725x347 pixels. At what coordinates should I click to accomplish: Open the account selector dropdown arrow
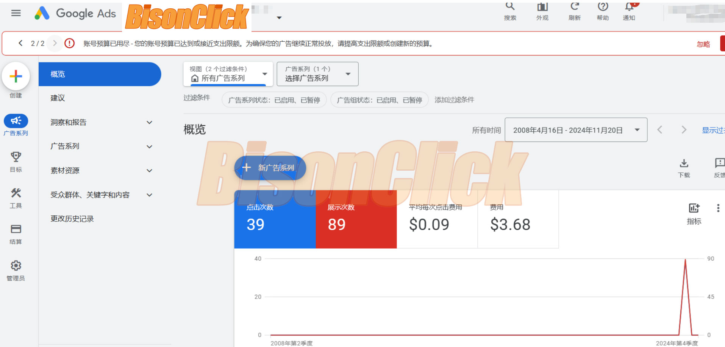(x=279, y=18)
